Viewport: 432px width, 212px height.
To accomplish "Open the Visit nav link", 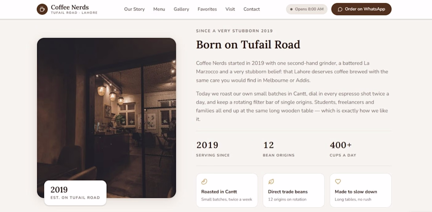I will coord(230,9).
